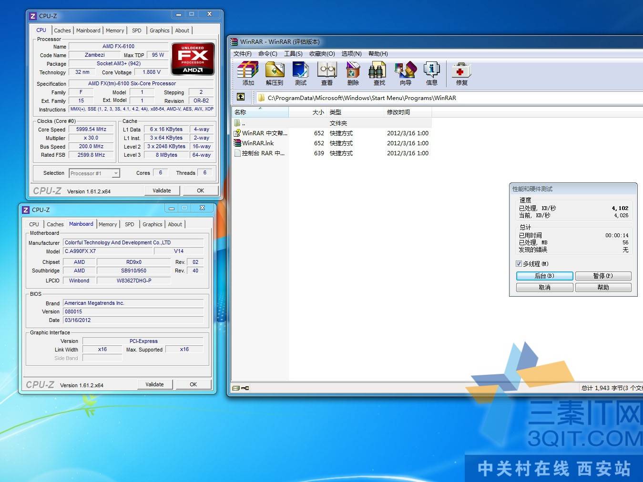This screenshot has width=643, height=482.
Task: Switch to SPD tab in upper CPU-Z
Action: [137, 30]
